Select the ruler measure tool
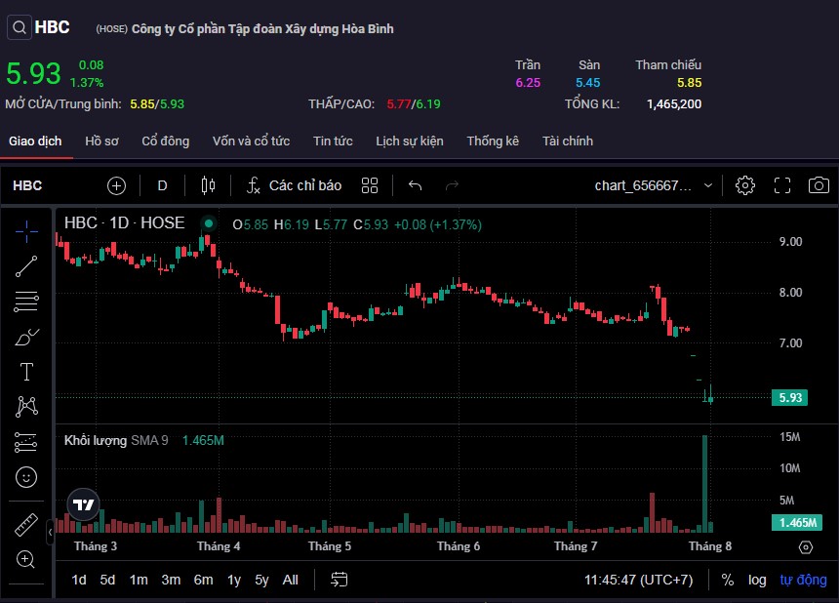Viewport: 839px width, 603px height. pos(26,525)
